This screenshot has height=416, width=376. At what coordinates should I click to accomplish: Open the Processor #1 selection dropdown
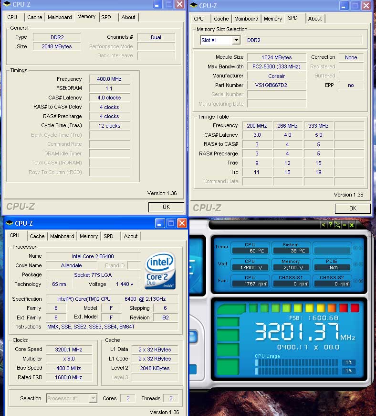click(93, 398)
